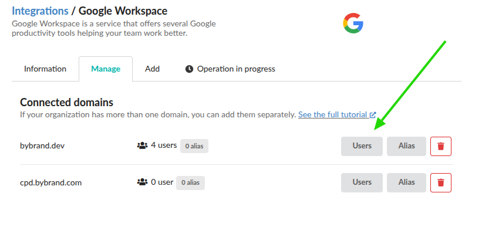This screenshot has height=237, width=482.
Task: Click external link icon next to tutorial link
Action: point(373,115)
